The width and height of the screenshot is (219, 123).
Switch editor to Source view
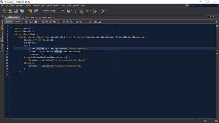(x=9, y=22)
